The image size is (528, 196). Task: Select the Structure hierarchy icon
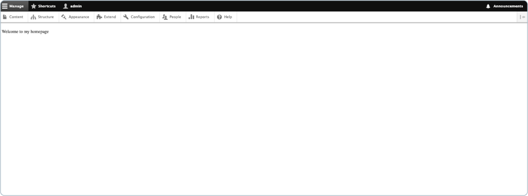click(33, 17)
